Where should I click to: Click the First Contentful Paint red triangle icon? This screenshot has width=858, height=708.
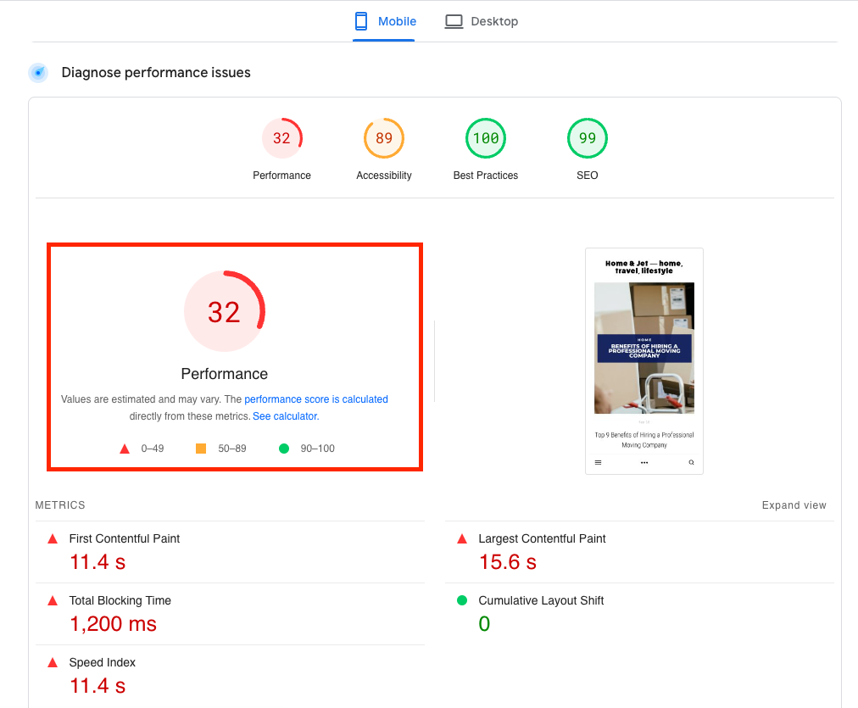[x=53, y=539]
